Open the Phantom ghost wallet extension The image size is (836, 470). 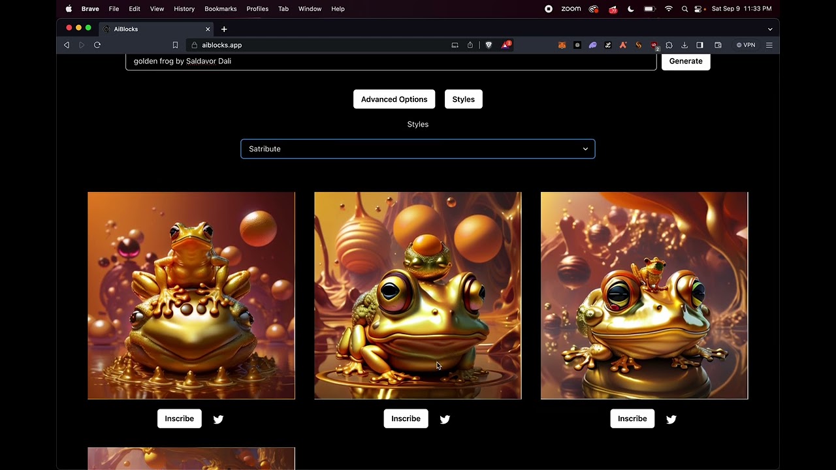click(592, 45)
